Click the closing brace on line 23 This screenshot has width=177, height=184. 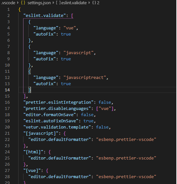(x=25, y=146)
